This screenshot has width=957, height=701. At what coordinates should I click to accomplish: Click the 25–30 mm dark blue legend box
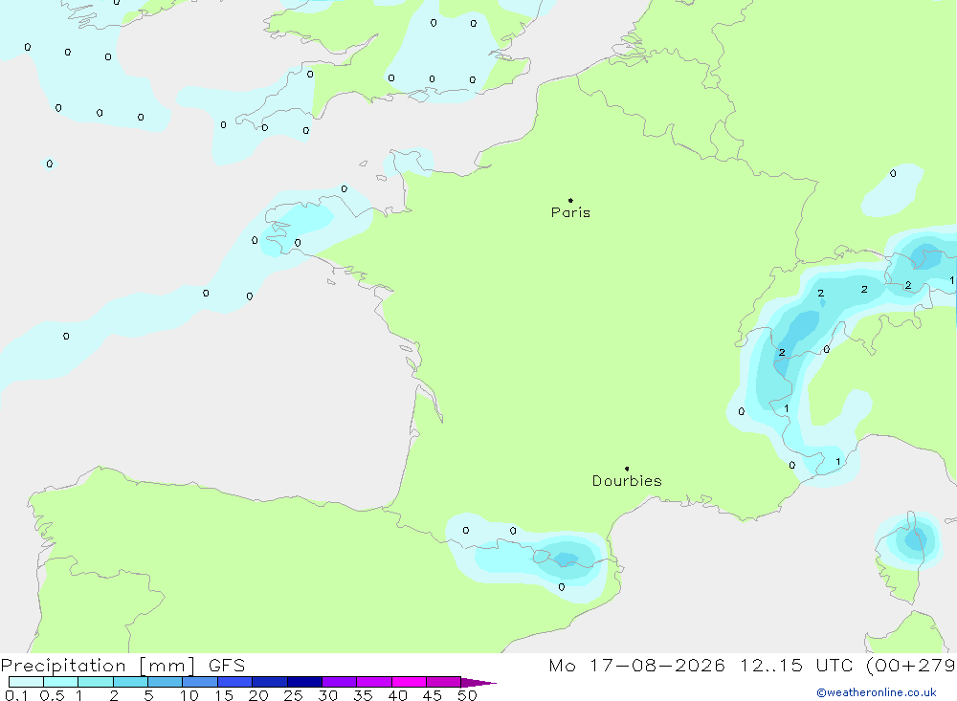[x=304, y=682]
